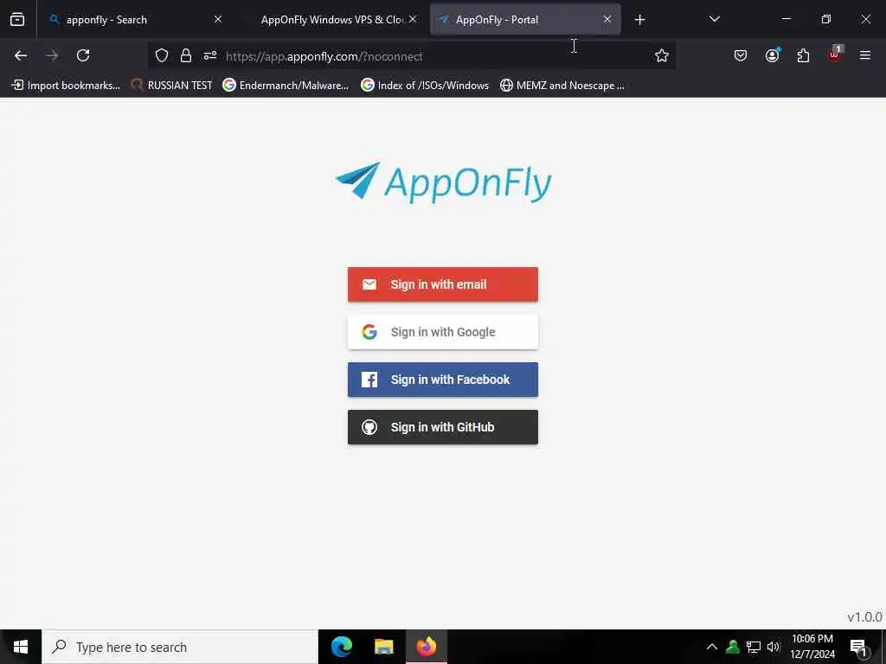
Task: Open MEMZ and Noescape bookmark
Action: point(562,86)
